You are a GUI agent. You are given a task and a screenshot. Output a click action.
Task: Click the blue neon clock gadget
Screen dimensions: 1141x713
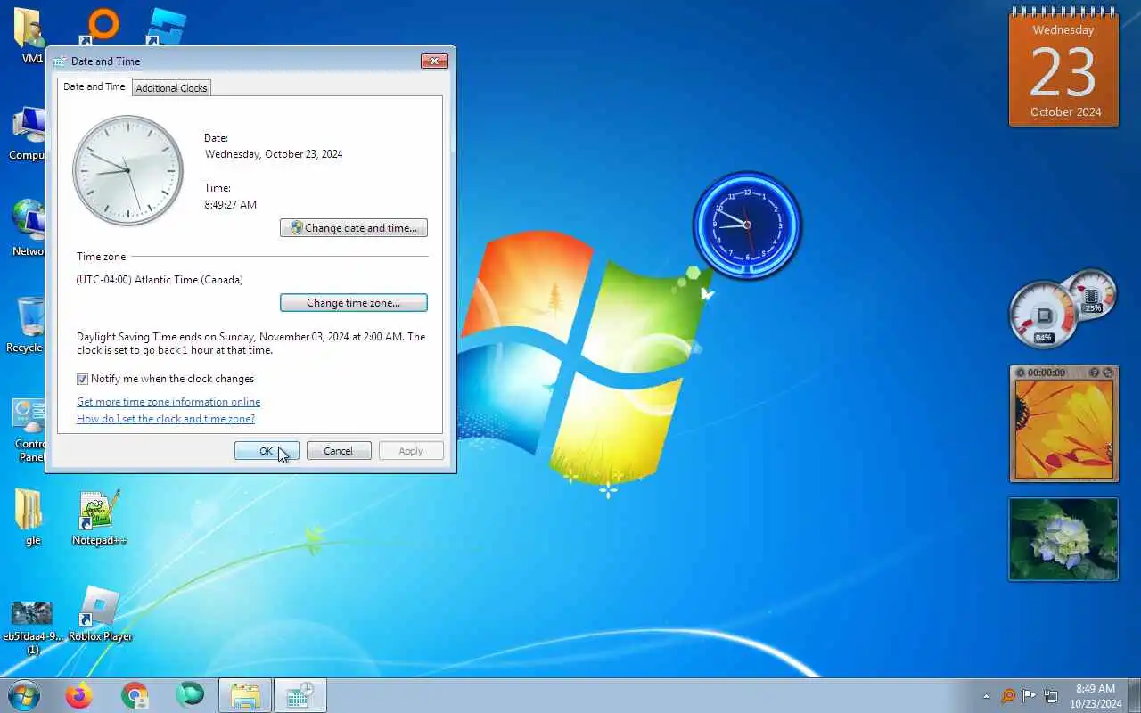747,225
